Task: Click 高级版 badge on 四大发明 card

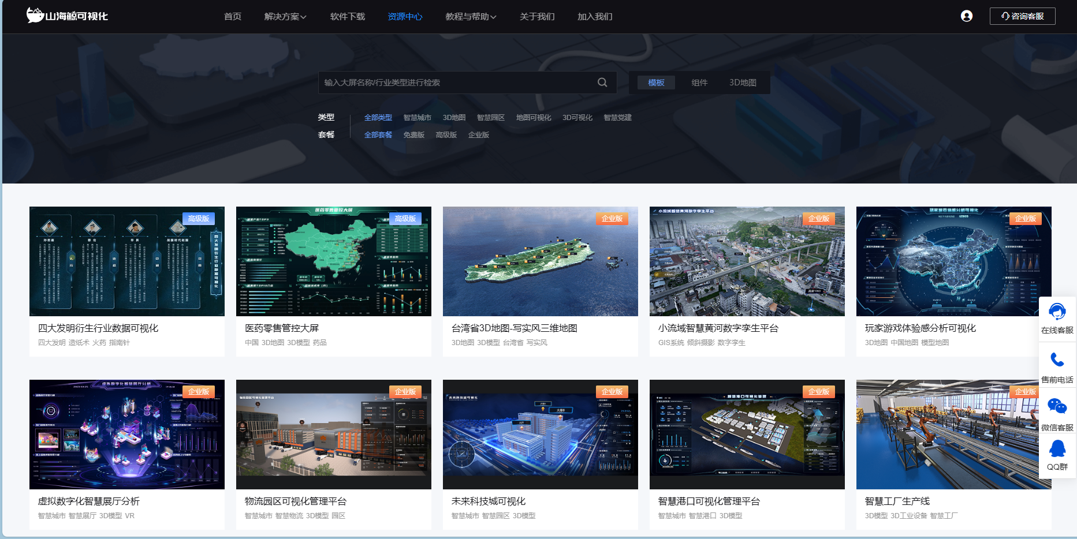Action: [x=199, y=219]
